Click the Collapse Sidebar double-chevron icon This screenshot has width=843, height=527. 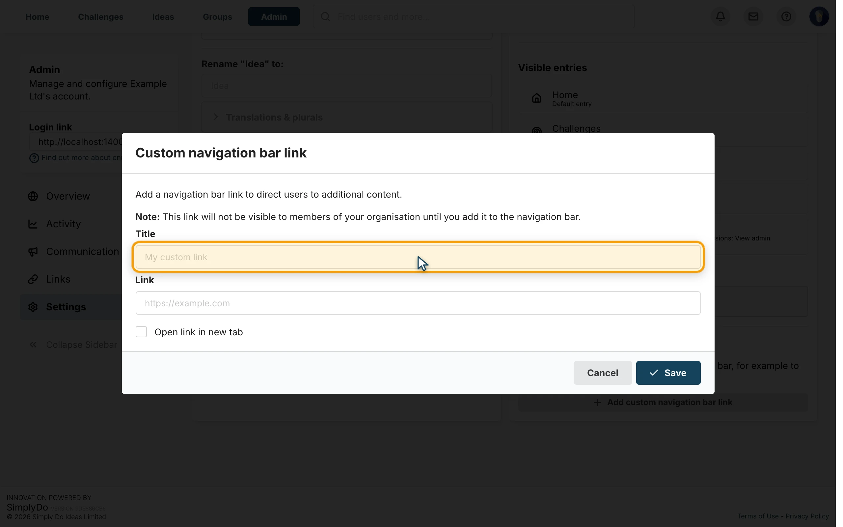tap(33, 345)
